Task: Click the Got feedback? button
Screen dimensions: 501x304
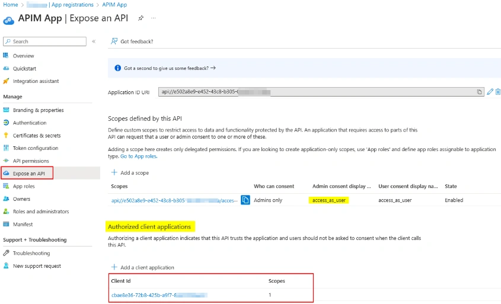Action: pyautogui.click(x=132, y=41)
